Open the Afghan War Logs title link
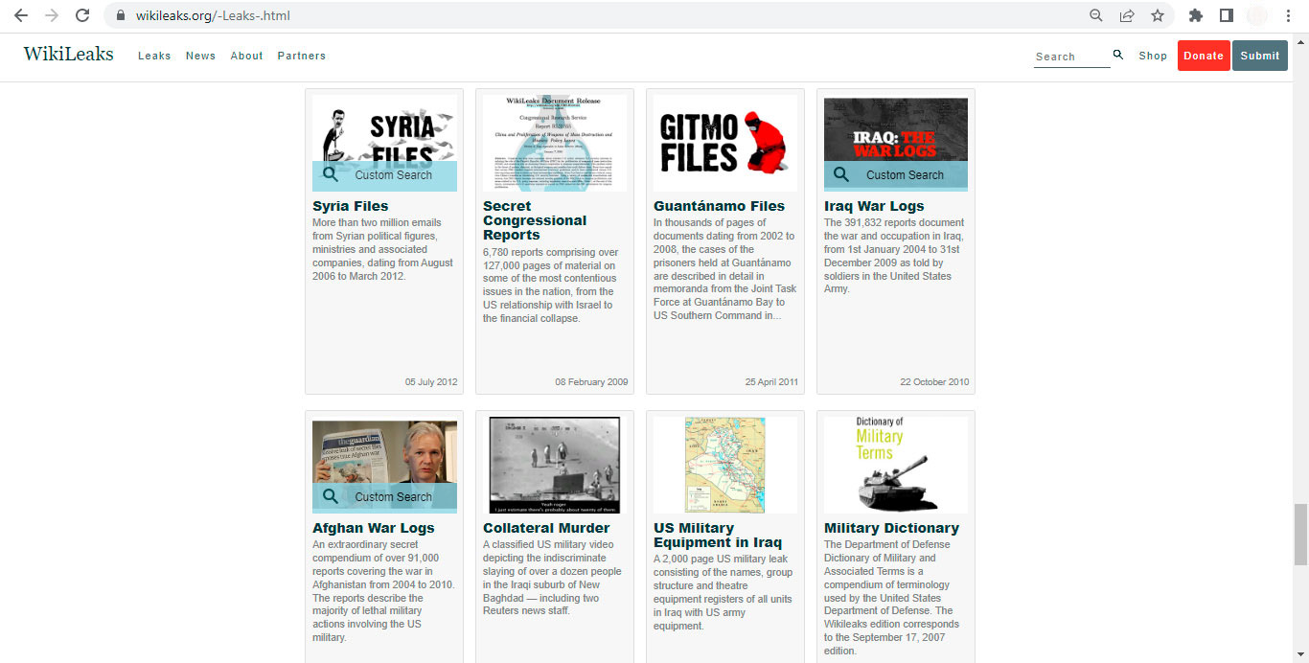The image size is (1309, 663). (x=374, y=528)
